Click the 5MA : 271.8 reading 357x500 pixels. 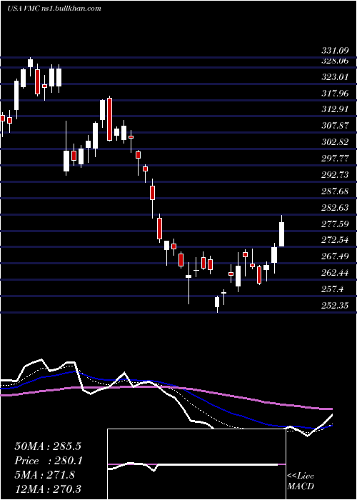tap(45, 475)
